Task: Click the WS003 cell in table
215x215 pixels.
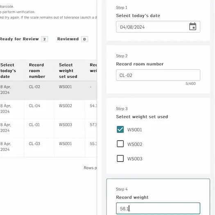Action: [66, 124]
